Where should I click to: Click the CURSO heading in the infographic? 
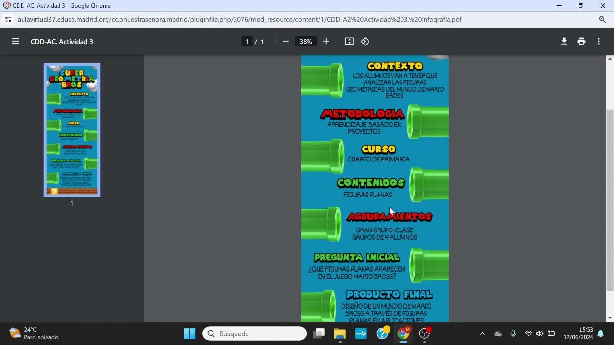pyautogui.click(x=378, y=149)
